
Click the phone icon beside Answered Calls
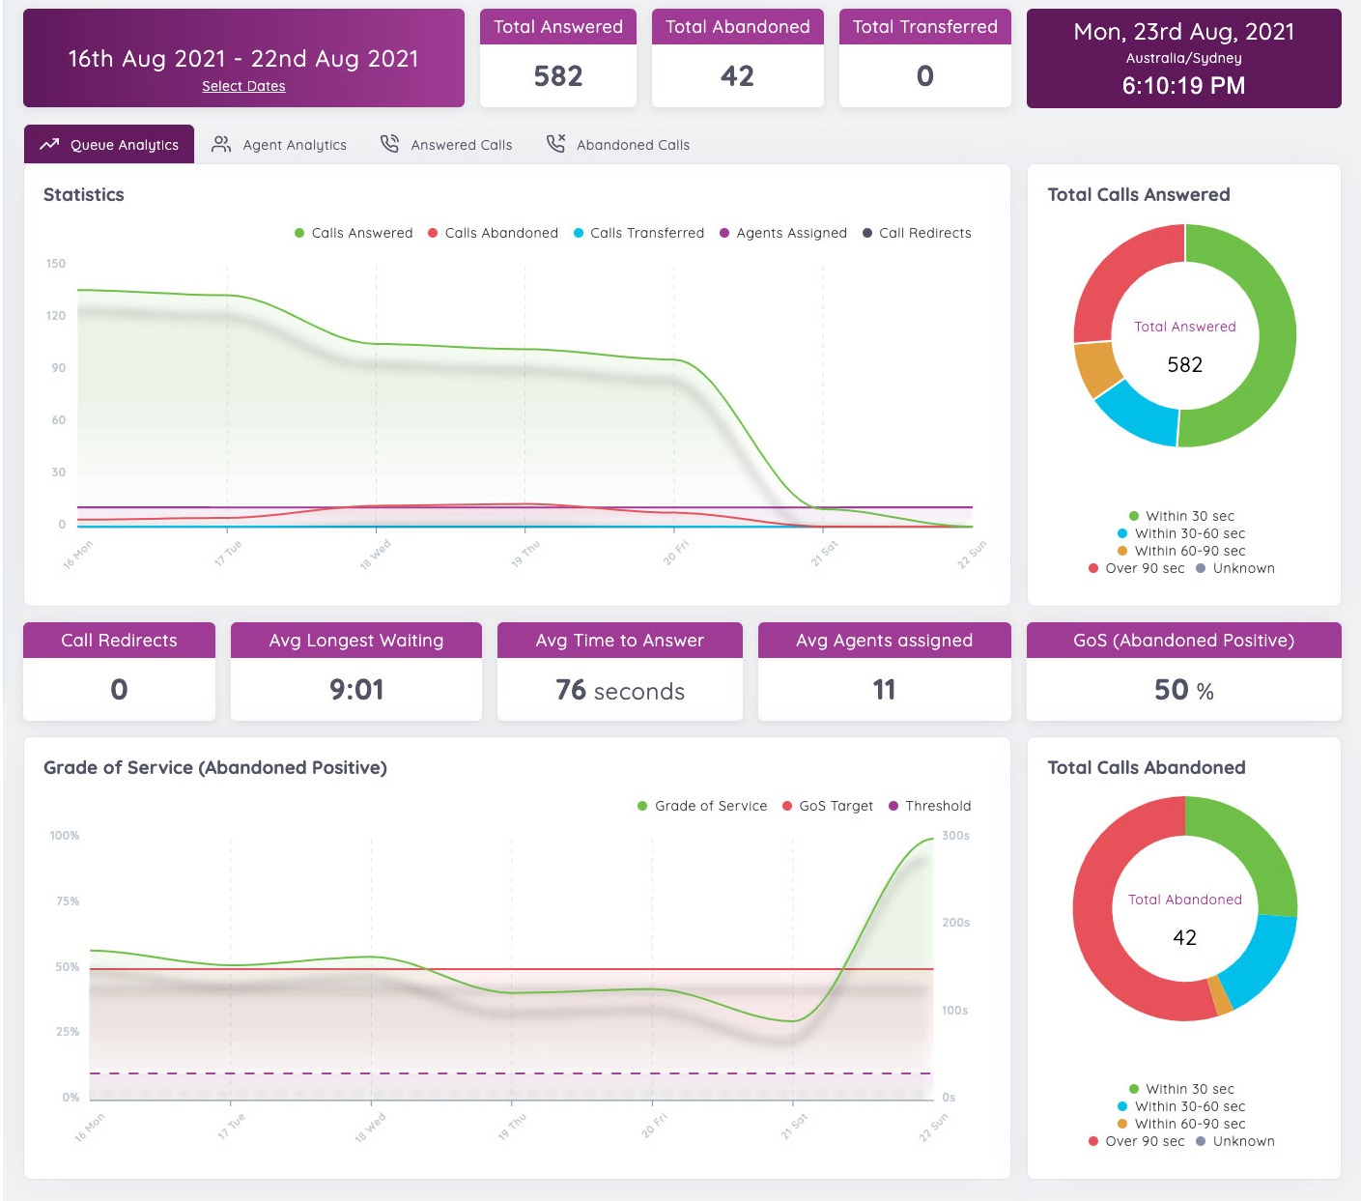click(389, 142)
